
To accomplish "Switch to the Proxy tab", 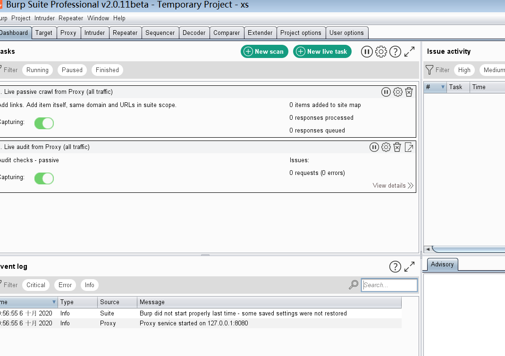I will click(68, 33).
